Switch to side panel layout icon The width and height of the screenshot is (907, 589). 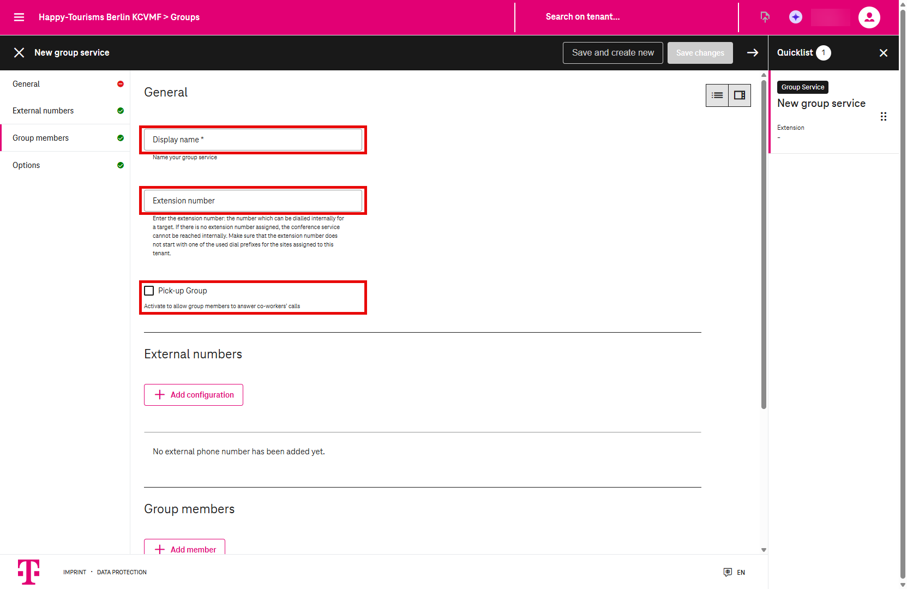[x=740, y=95]
